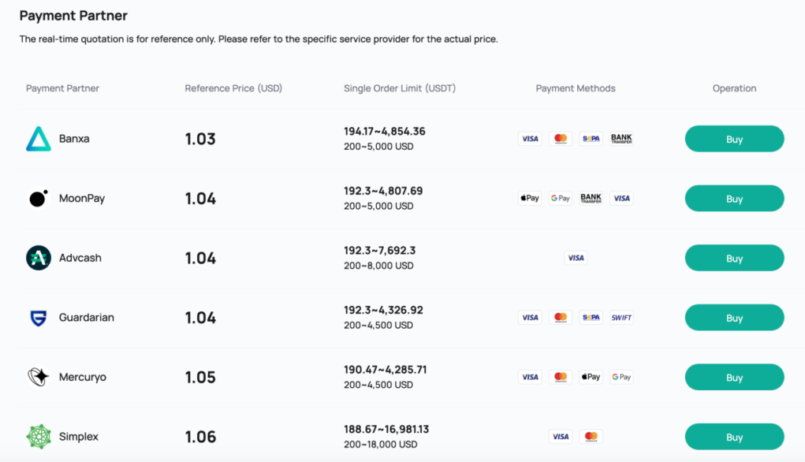Click the SWIFT icon in Guardarian row
Screen dimensions: 805x462
point(621,317)
